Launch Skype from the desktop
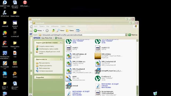Image resolution: width=171 pixels, height=96 pixels. (x=5, y=74)
